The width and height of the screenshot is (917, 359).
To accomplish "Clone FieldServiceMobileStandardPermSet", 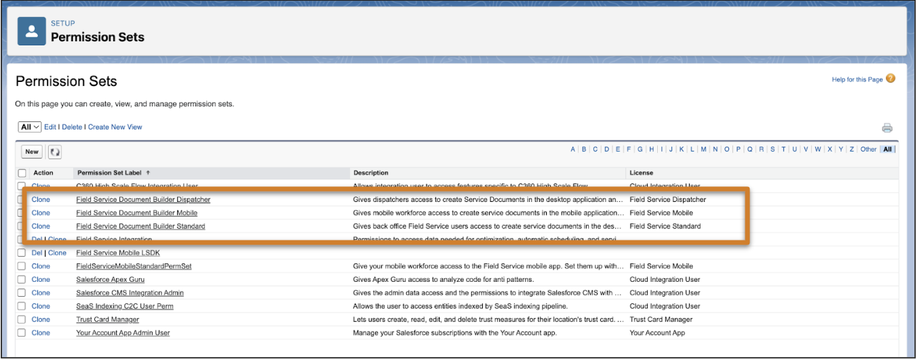I will 41,266.
